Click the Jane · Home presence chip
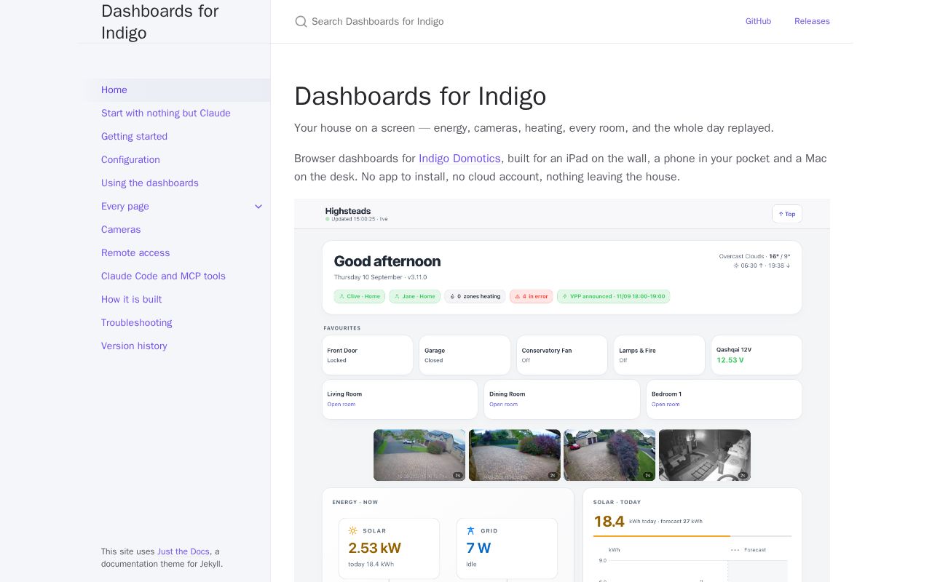The width and height of the screenshot is (932, 582). (x=414, y=296)
